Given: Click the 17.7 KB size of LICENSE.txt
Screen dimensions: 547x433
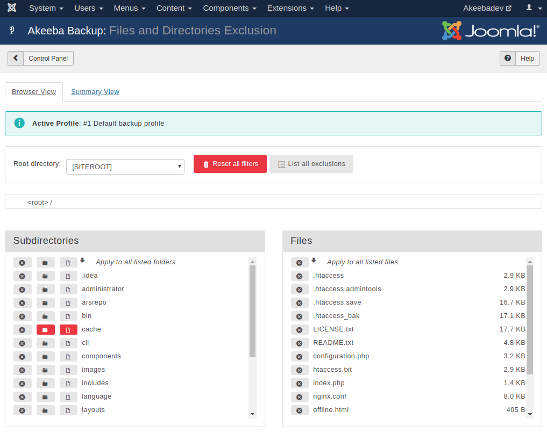Looking at the screenshot, I should (513, 329).
